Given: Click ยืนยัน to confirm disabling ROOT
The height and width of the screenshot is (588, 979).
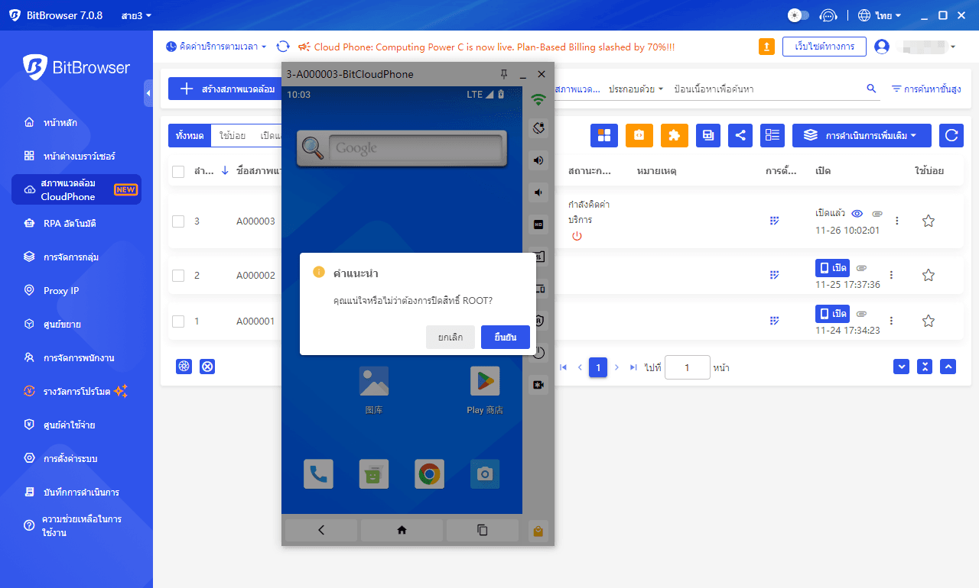Looking at the screenshot, I should pyautogui.click(x=505, y=337).
